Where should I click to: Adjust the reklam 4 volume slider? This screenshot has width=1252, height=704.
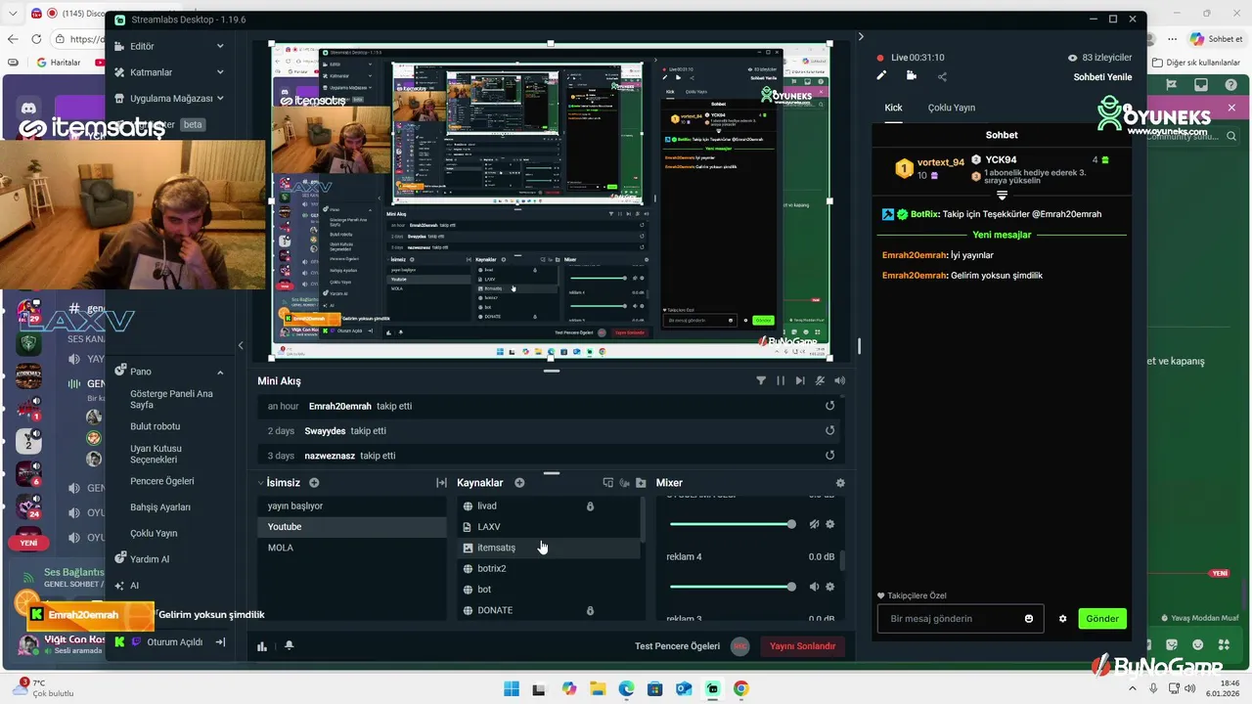[x=732, y=587]
